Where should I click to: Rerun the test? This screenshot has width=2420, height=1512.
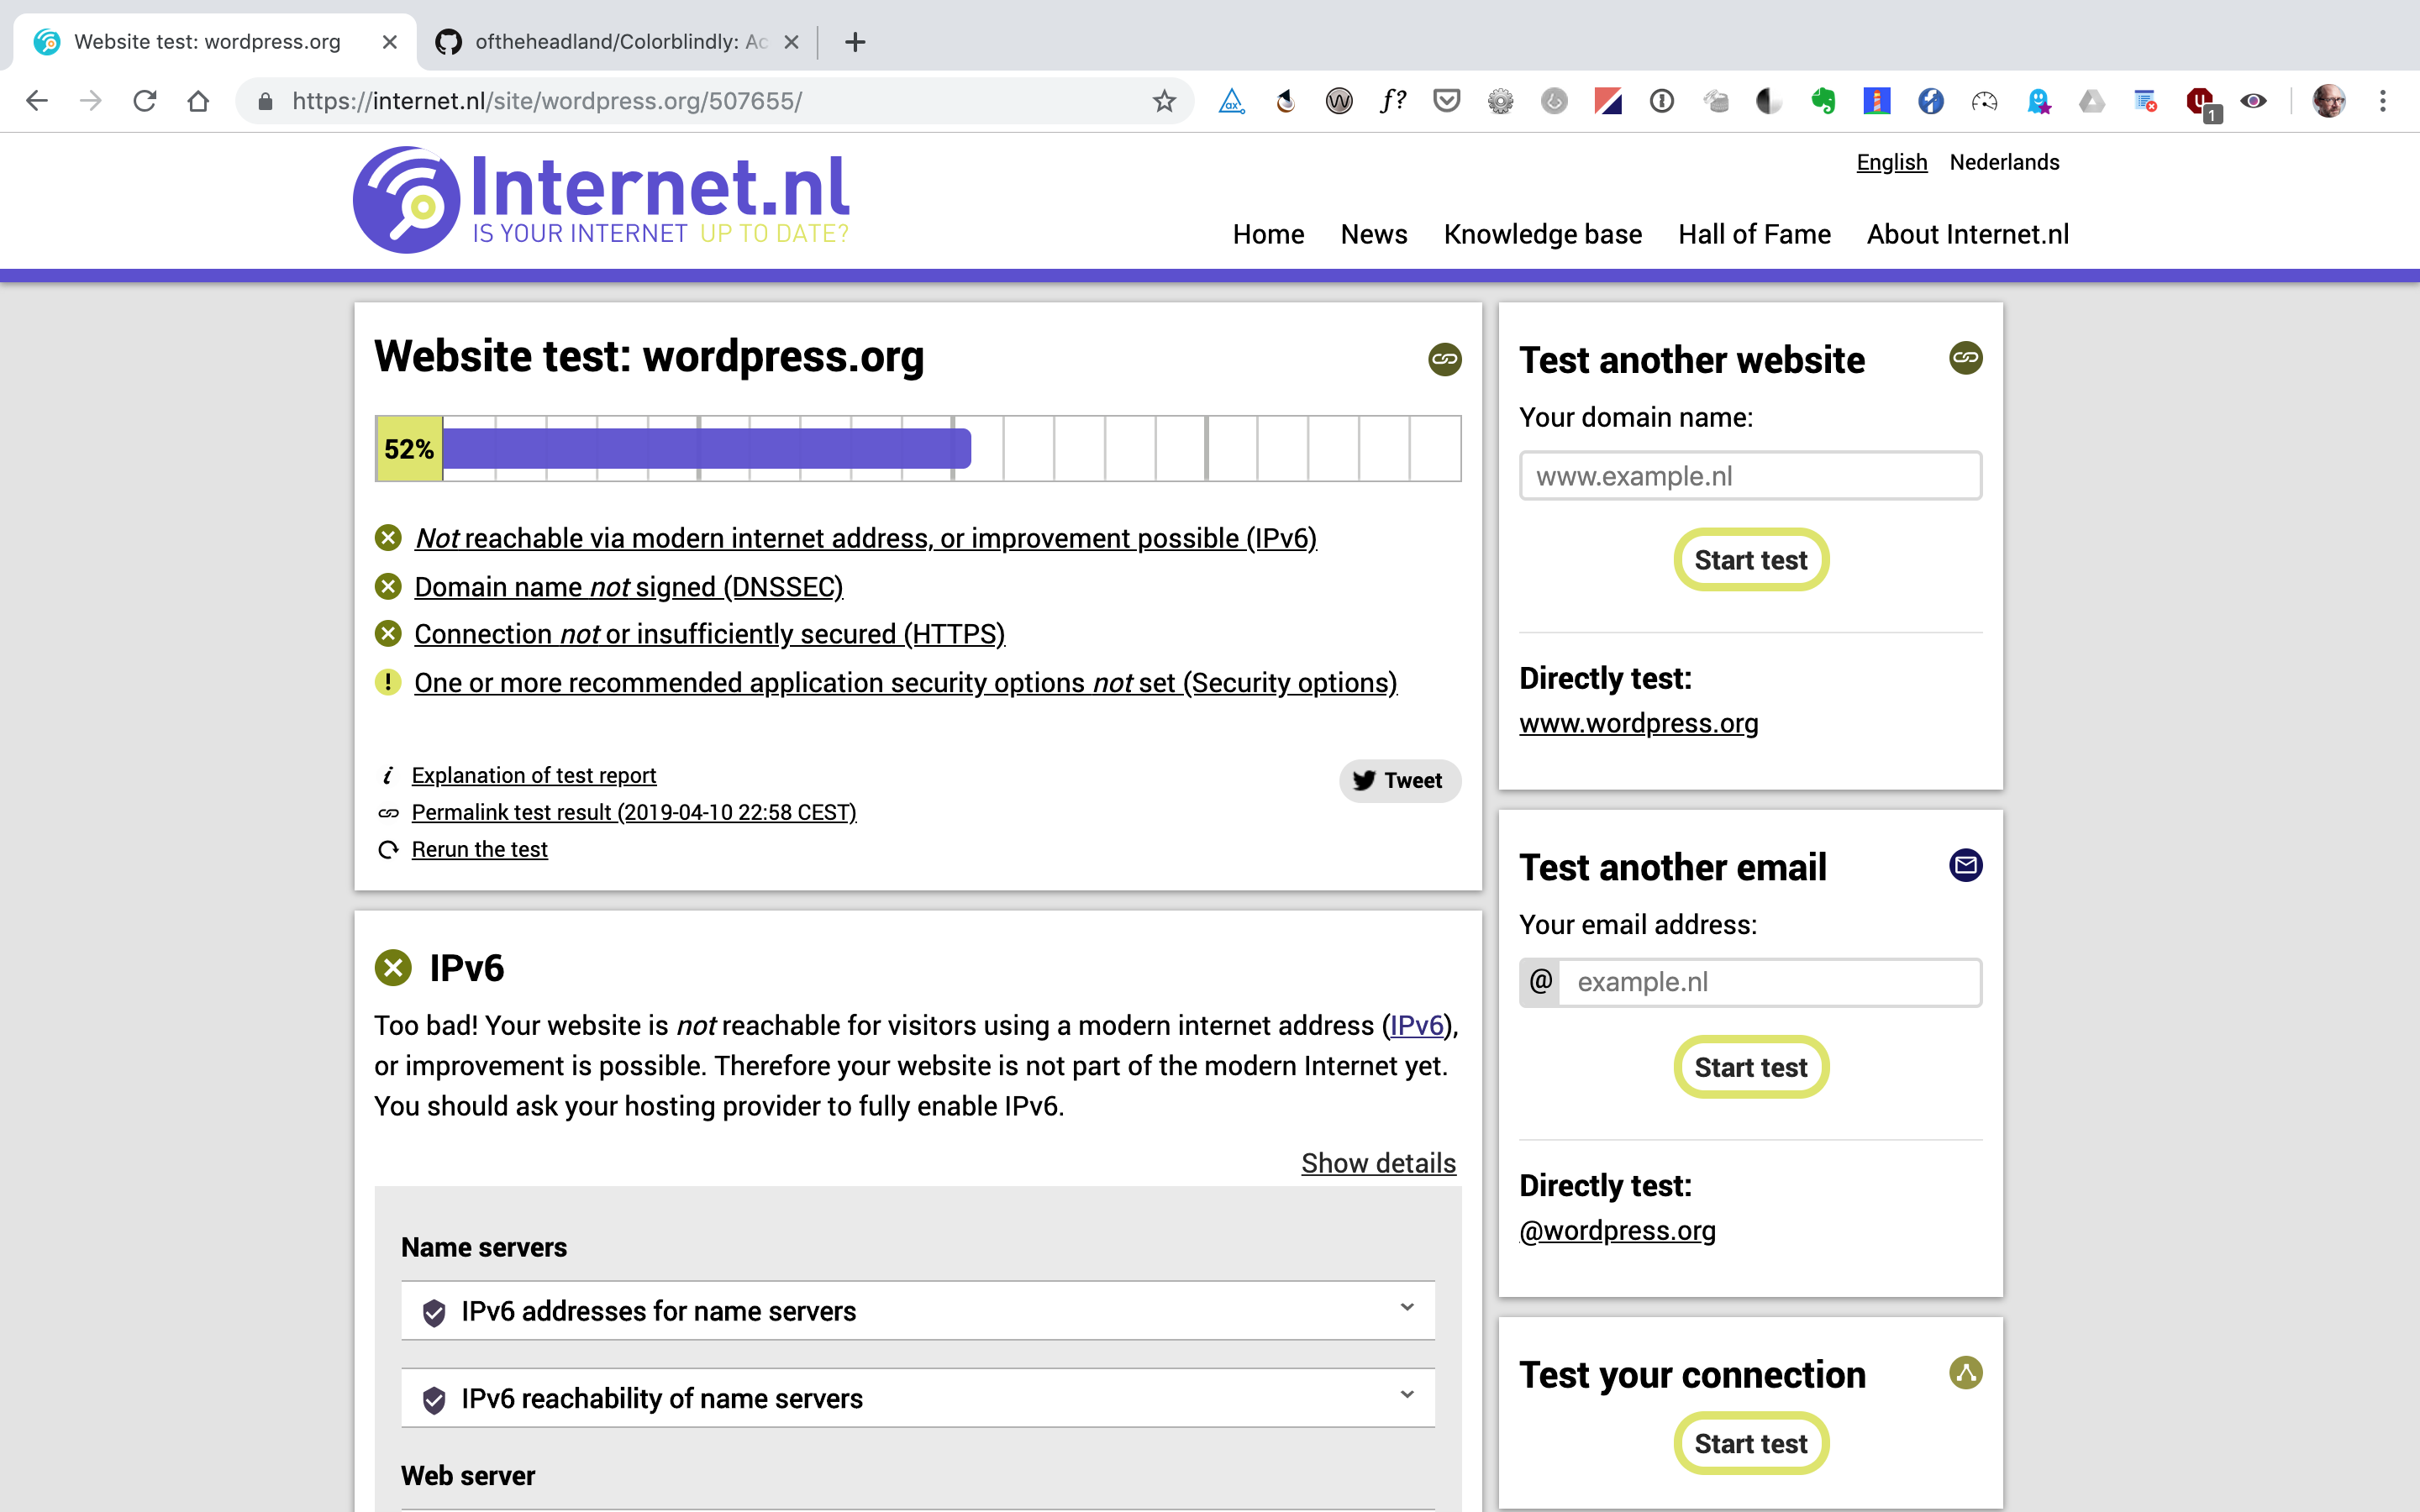[x=479, y=849]
